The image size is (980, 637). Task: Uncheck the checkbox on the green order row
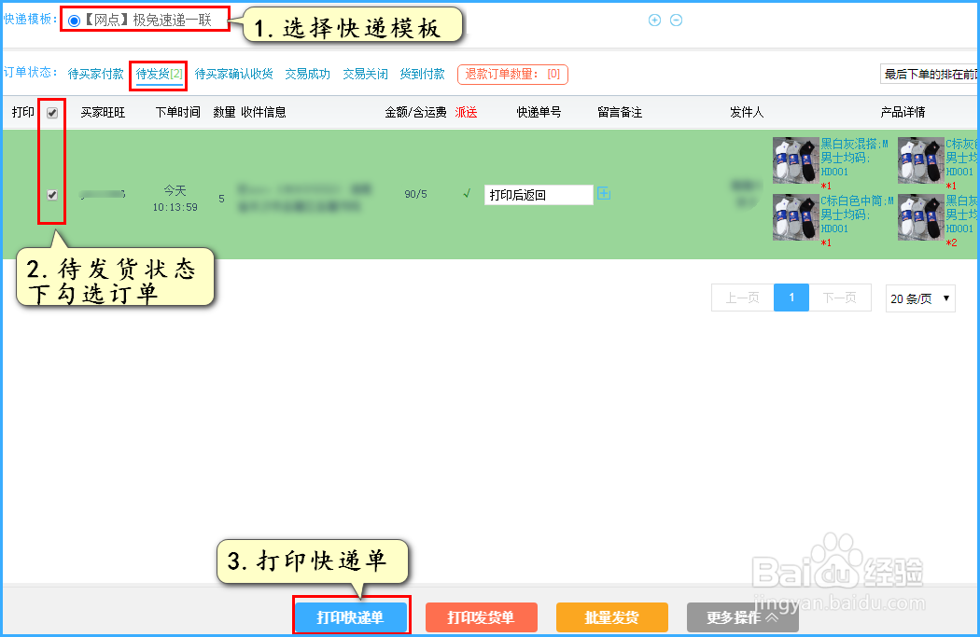pos(51,195)
